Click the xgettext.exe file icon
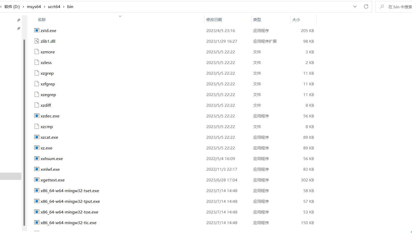The height and width of the screenshot is (233, 412). point(37,180)
